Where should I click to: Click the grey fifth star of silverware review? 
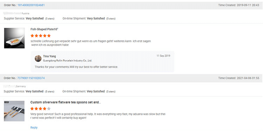tap(49, 109)
